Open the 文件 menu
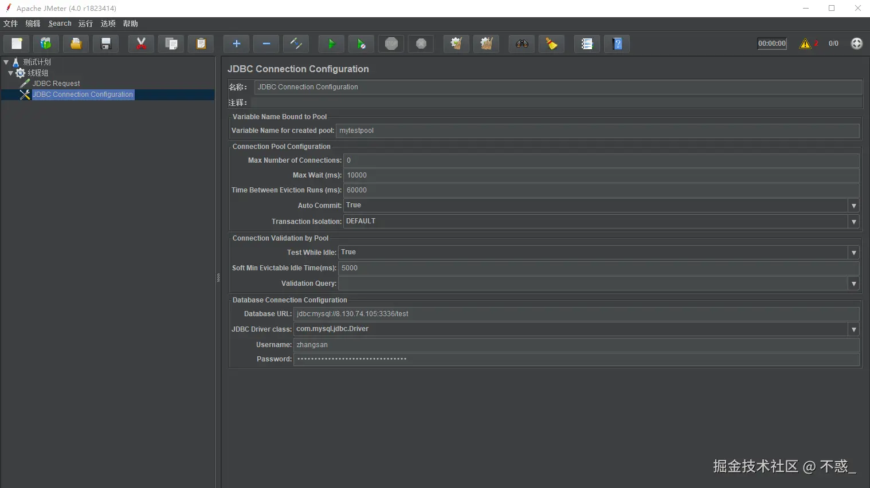Screen dimensions: 870x488 pos(11,23)
